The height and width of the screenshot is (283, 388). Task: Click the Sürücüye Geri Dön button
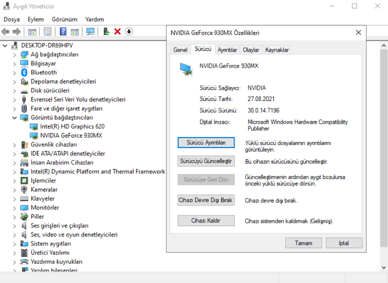206,180
